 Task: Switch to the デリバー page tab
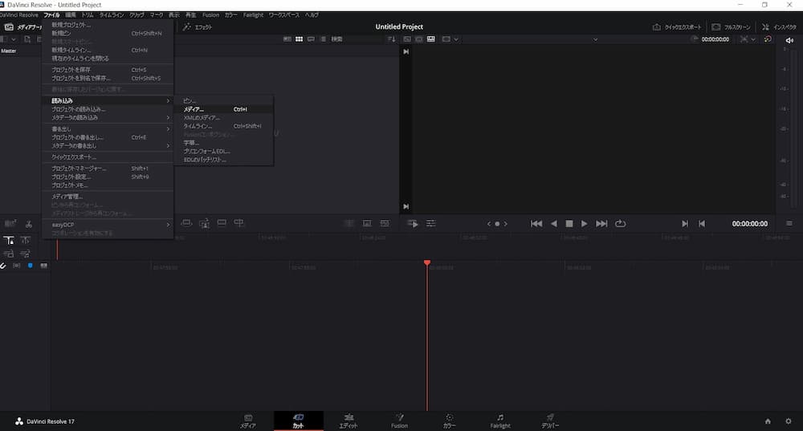point(550,421)
